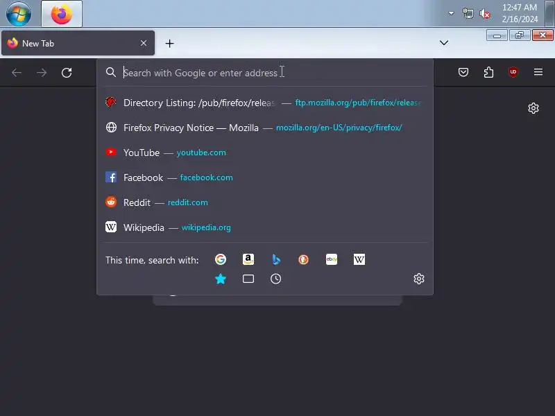Open the Firefox application menu

[x=538, y=72]
